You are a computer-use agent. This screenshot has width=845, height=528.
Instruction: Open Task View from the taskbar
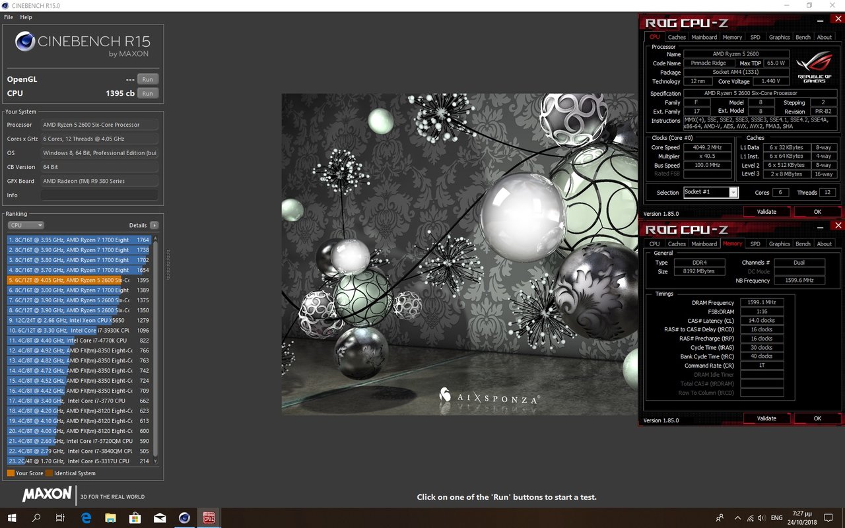click(60, 518)
